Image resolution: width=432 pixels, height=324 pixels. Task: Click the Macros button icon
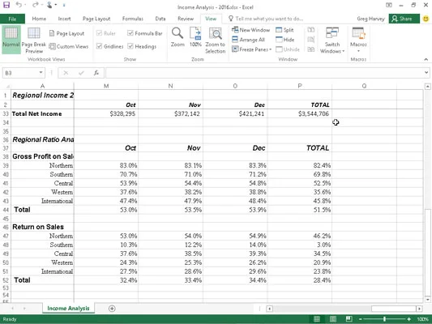358,33
